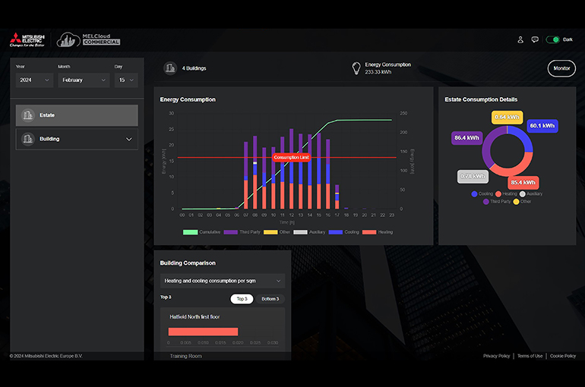The width and height of the screenshot is (585, 387).
Task: Open the Month February dropdown
Action: coord(83,80)
